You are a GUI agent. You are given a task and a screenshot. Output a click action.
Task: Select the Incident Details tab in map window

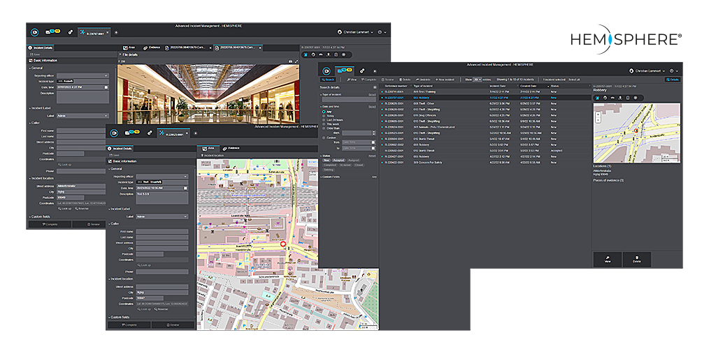[120, 148]
